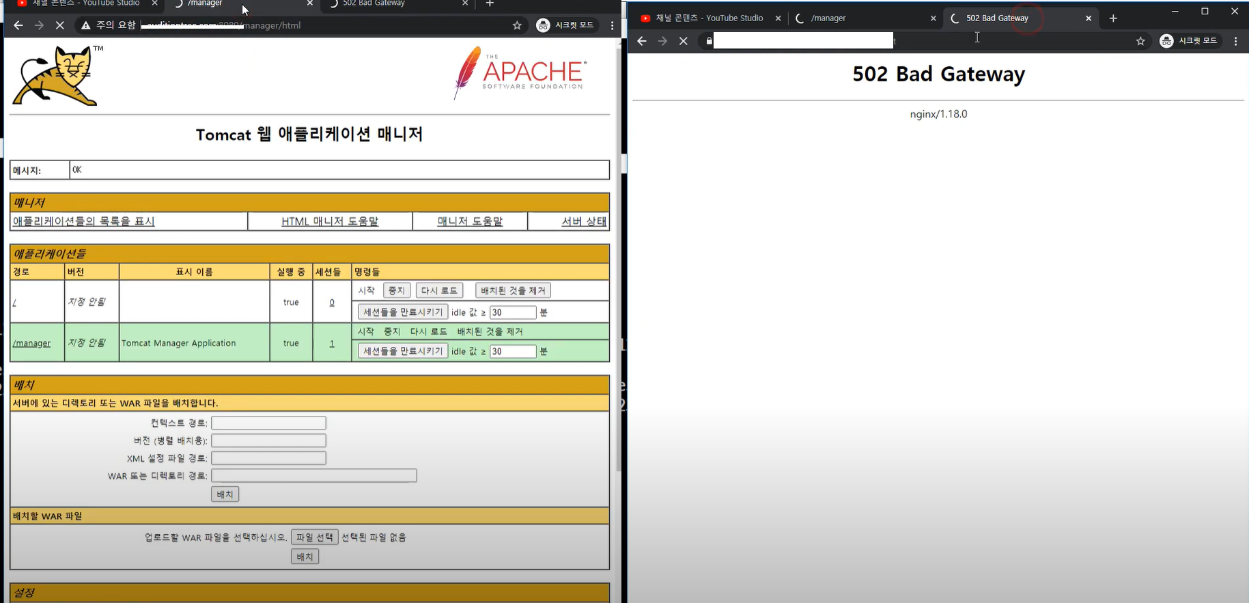Click the Apache Software Foundation feather logo

click(x=520, y=72)
